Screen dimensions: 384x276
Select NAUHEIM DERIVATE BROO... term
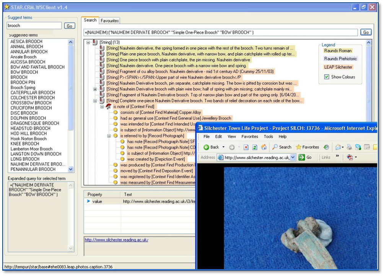pyautogui.click(x=38, y=164)
